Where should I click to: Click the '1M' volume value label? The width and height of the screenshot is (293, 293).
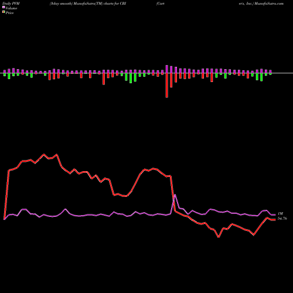point(280,214)
